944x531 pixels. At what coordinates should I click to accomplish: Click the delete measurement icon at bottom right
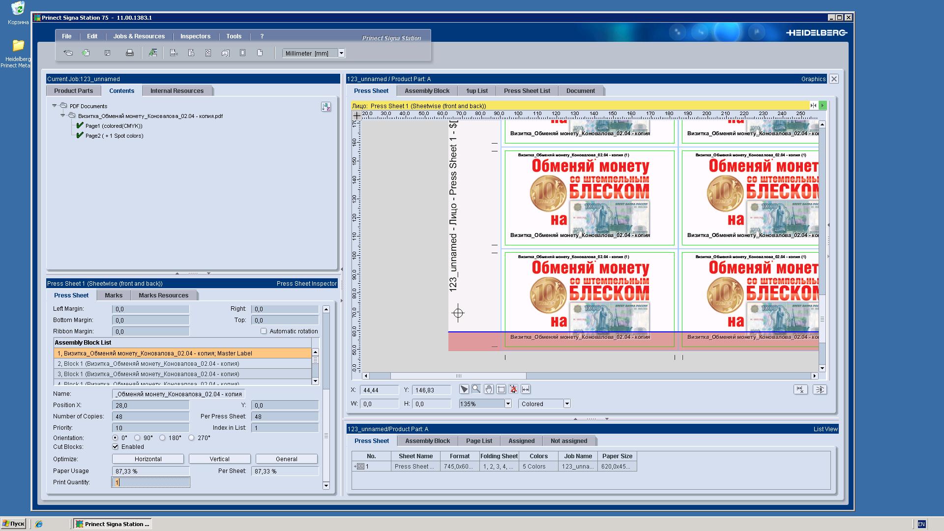[801, 389]
